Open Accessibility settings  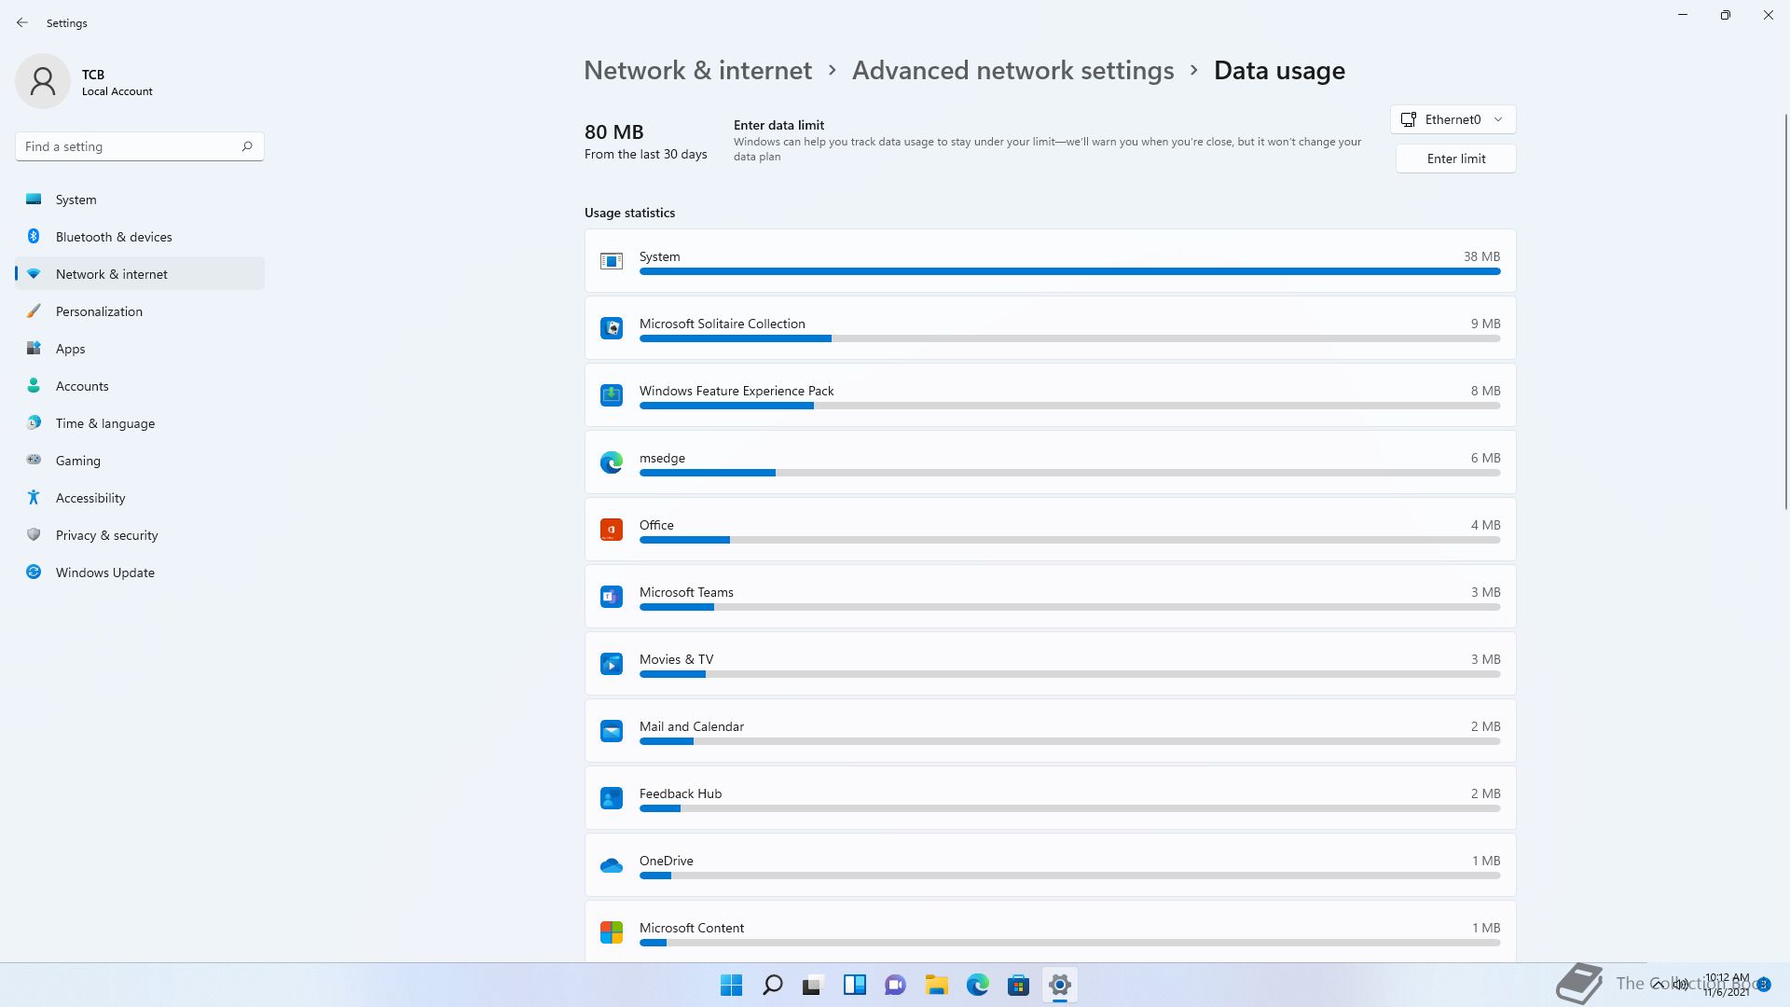pyautogui.click(x=140, y=498)
